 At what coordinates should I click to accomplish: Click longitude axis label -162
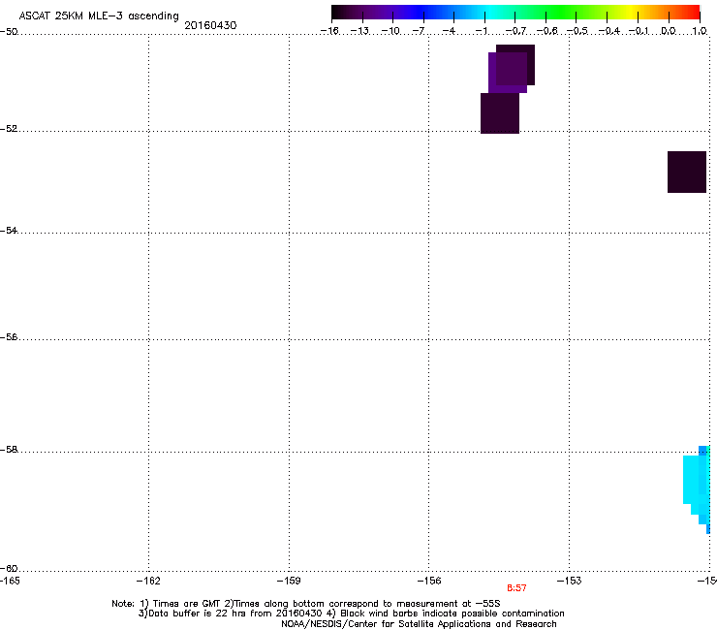[148, 581]
